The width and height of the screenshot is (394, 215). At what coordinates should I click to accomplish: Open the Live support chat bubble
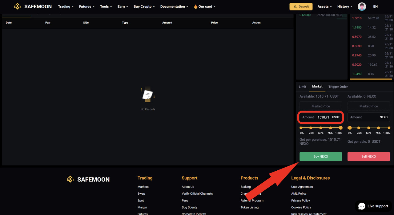(x=374, y=206)
